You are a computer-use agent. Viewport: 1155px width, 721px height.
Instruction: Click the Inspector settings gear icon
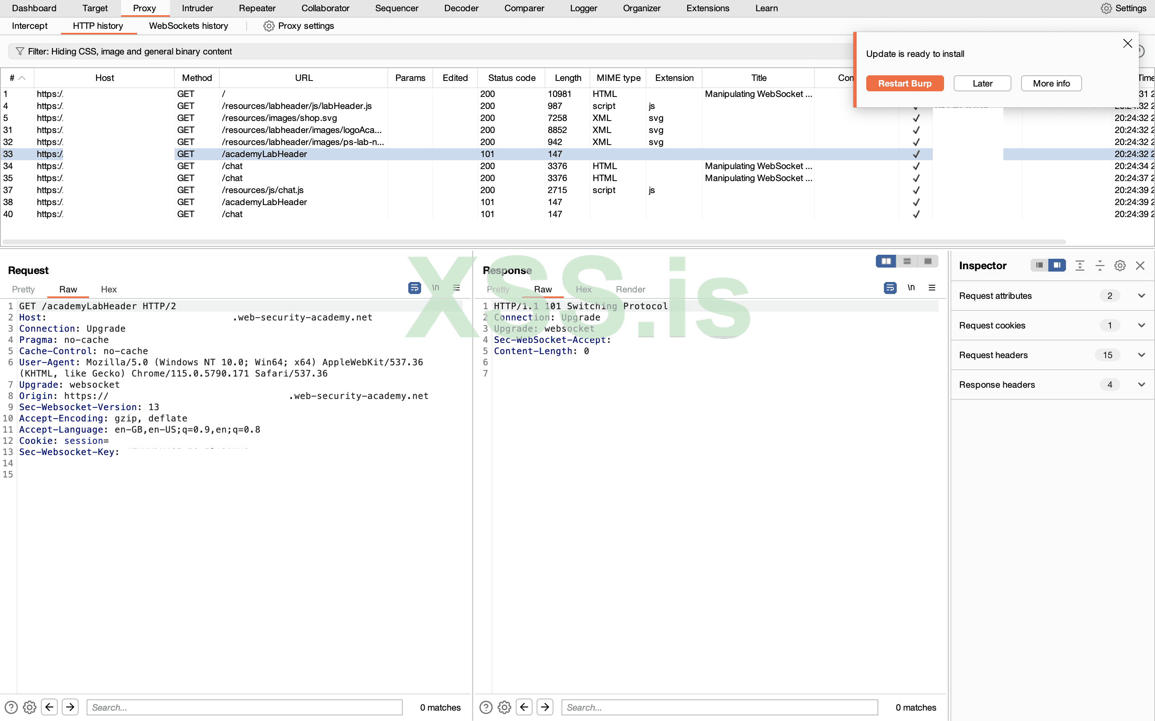[1120, 266]
